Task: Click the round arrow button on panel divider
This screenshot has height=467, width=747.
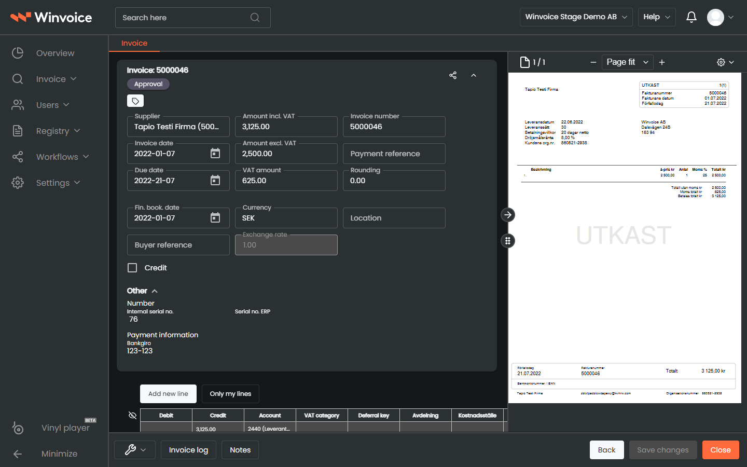Action: tap(508, 215)
